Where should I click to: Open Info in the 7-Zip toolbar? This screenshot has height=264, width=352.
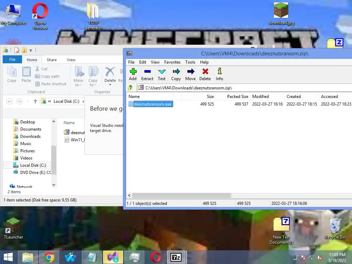219,74
